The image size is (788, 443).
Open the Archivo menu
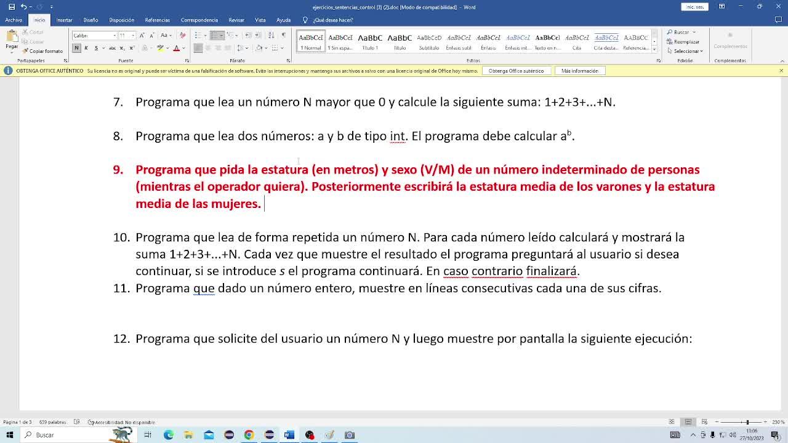click(x=14, y=20)
